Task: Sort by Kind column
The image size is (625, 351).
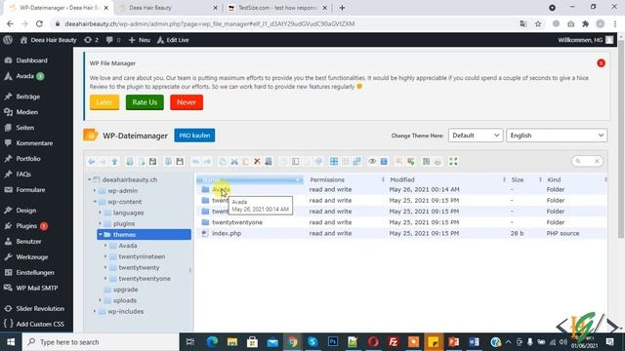Action: (554, 179)
